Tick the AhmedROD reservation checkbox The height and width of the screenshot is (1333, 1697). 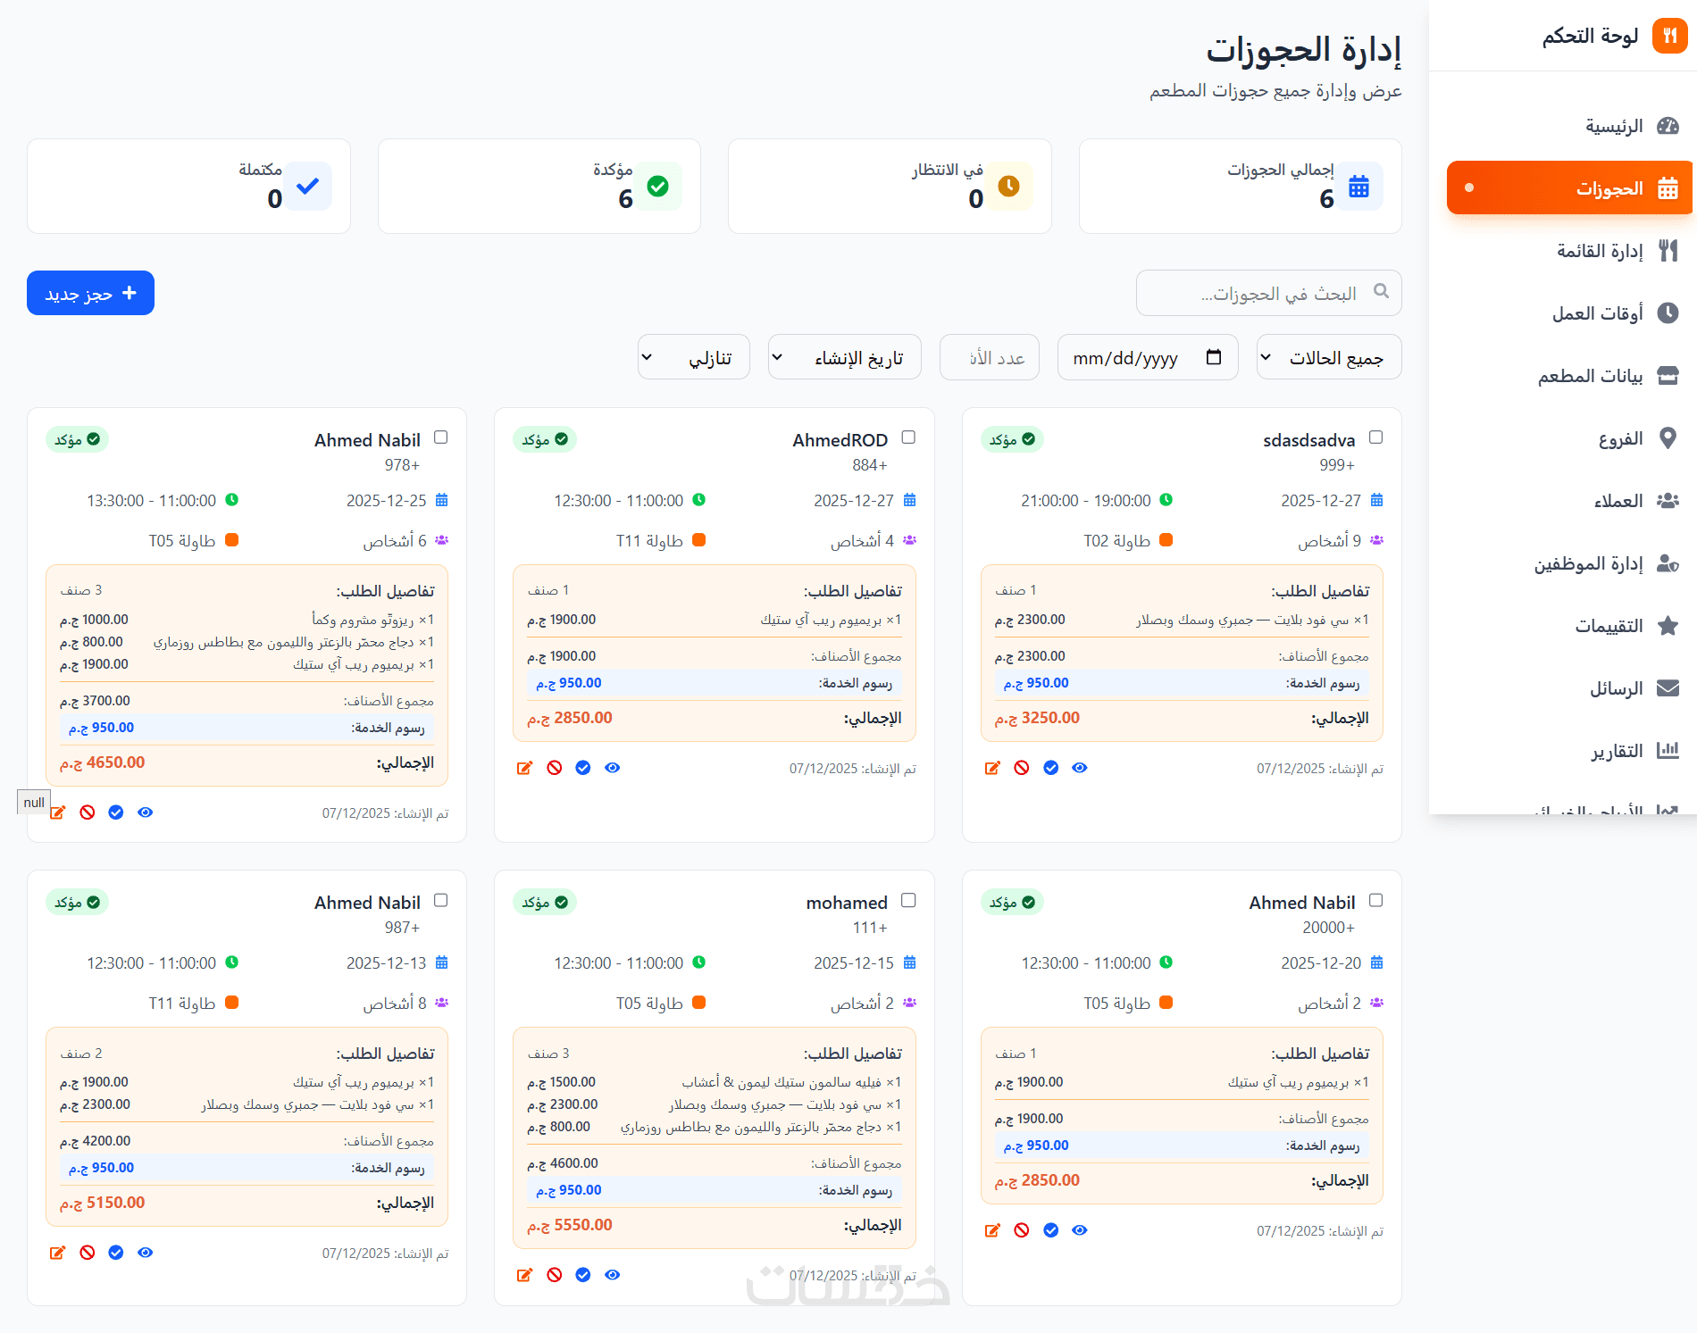[x=908, y=437]
